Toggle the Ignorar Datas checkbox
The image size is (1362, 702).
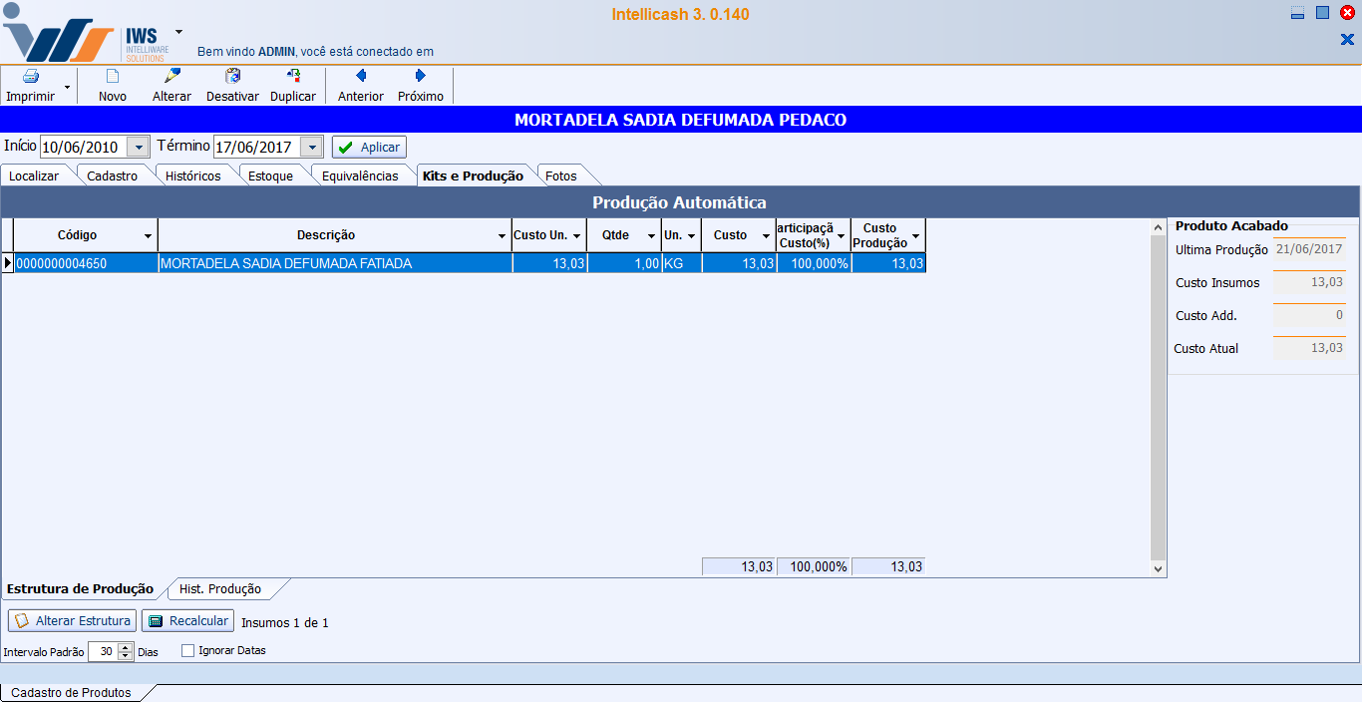tap(187, 651)
